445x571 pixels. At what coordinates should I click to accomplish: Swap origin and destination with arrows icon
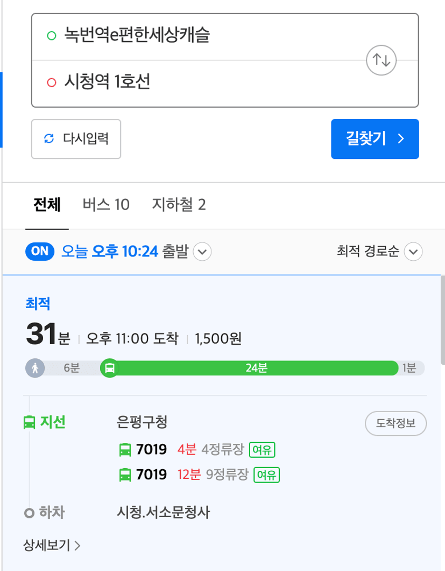click(381, 60)
